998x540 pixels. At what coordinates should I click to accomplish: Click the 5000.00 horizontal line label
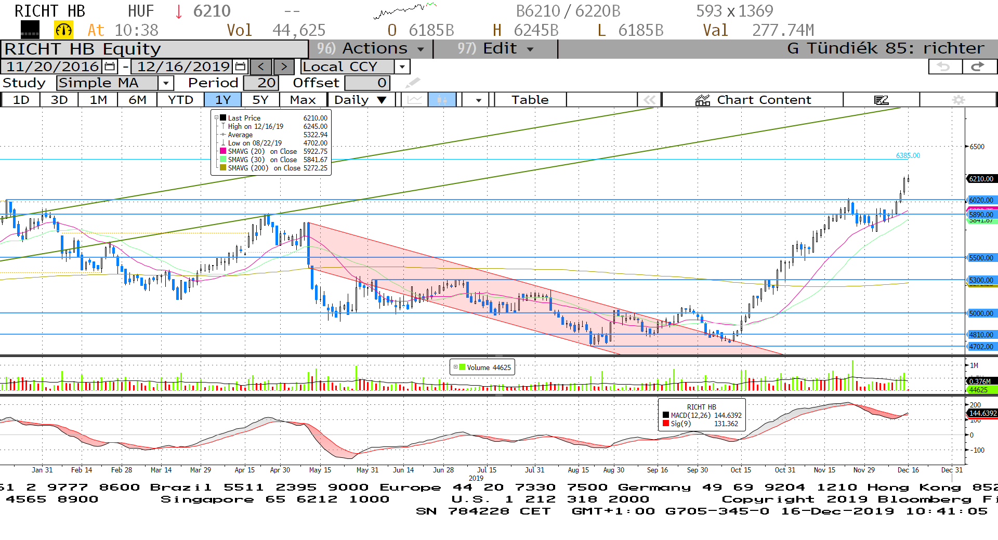coord(981,313)
